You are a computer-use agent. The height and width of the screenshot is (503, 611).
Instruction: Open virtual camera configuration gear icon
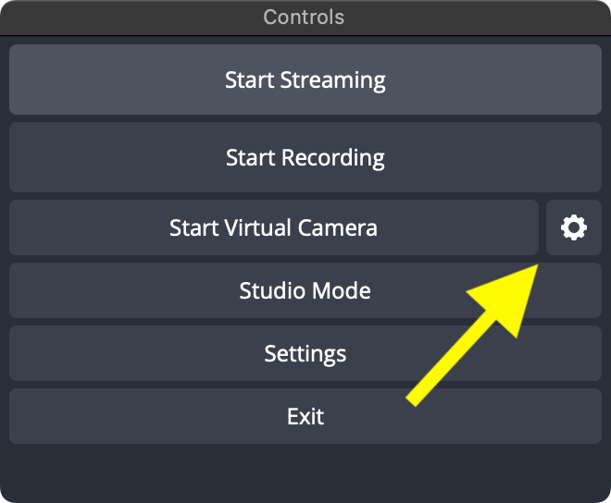pyautogui.click(x=574, y=227)
